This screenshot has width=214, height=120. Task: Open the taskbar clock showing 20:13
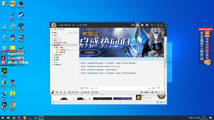tap(204, 118)
